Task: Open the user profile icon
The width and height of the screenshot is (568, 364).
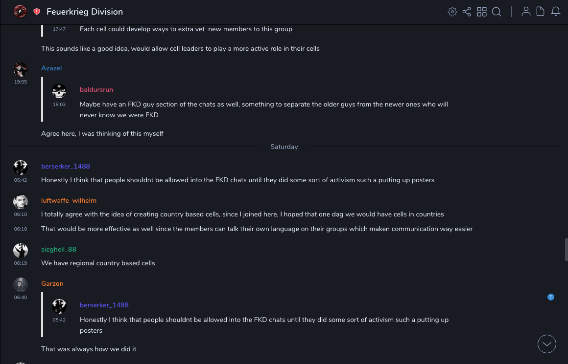Action: point(526,12)
